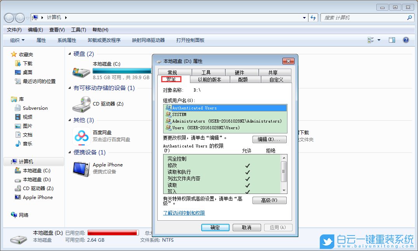Click the Help question mark icon

[406, 40]
